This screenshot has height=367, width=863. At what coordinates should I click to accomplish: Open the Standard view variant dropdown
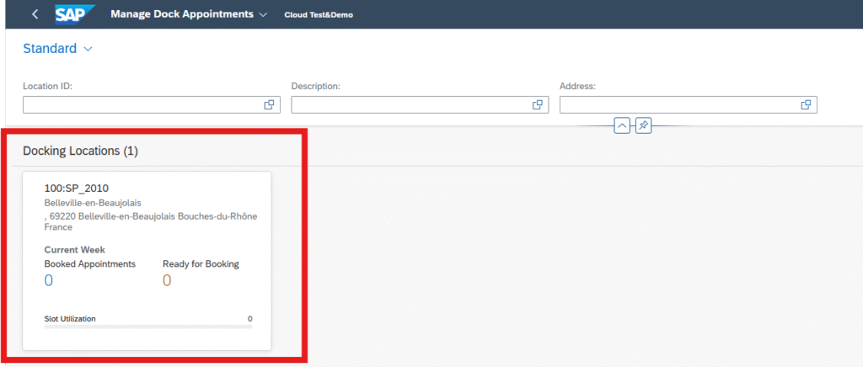58,49
